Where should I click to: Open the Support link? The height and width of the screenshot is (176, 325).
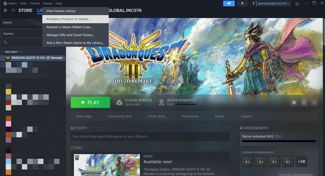(x=246, y=116)
